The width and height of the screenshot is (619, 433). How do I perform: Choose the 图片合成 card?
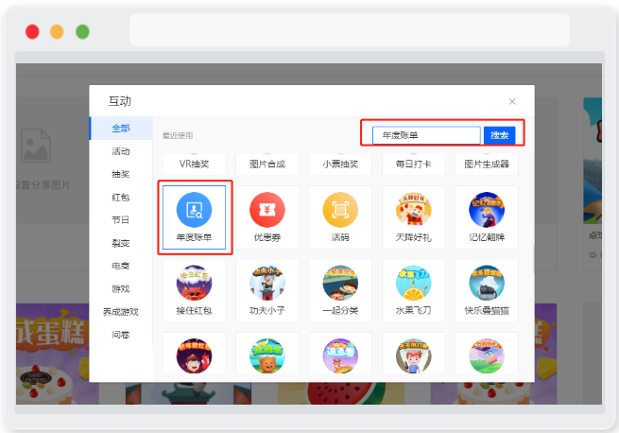(x=267, y=165)
